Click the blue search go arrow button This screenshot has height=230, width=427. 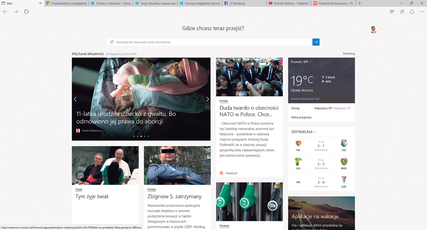[x=316, y=42]
